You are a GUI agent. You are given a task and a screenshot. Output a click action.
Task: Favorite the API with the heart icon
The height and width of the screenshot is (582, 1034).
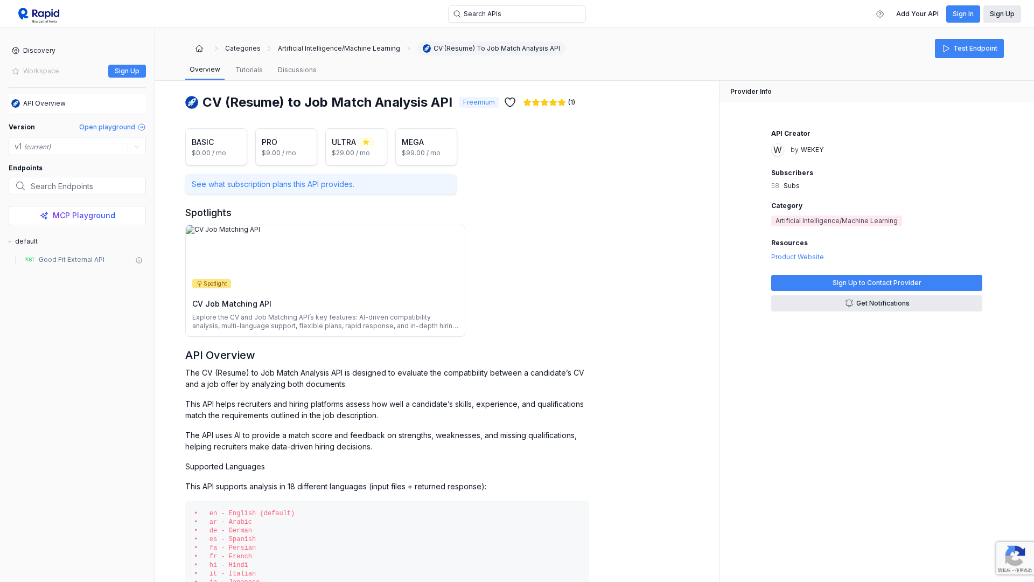(510, 102)
